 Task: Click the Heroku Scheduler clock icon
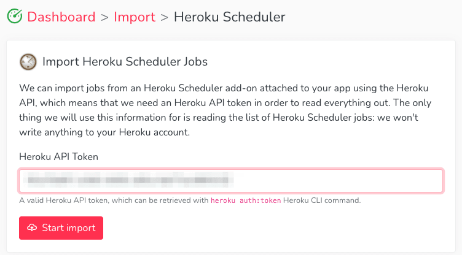click(28, 62)
